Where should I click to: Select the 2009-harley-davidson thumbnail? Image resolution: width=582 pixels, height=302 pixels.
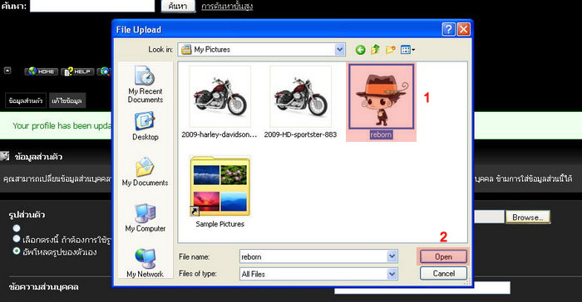click(x=219, y=97)
